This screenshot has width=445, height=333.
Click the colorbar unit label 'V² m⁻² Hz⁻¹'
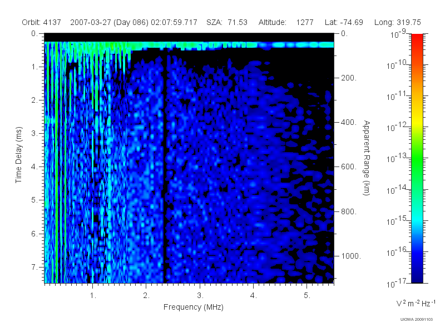pyautogui.click(x=416, y=303)
